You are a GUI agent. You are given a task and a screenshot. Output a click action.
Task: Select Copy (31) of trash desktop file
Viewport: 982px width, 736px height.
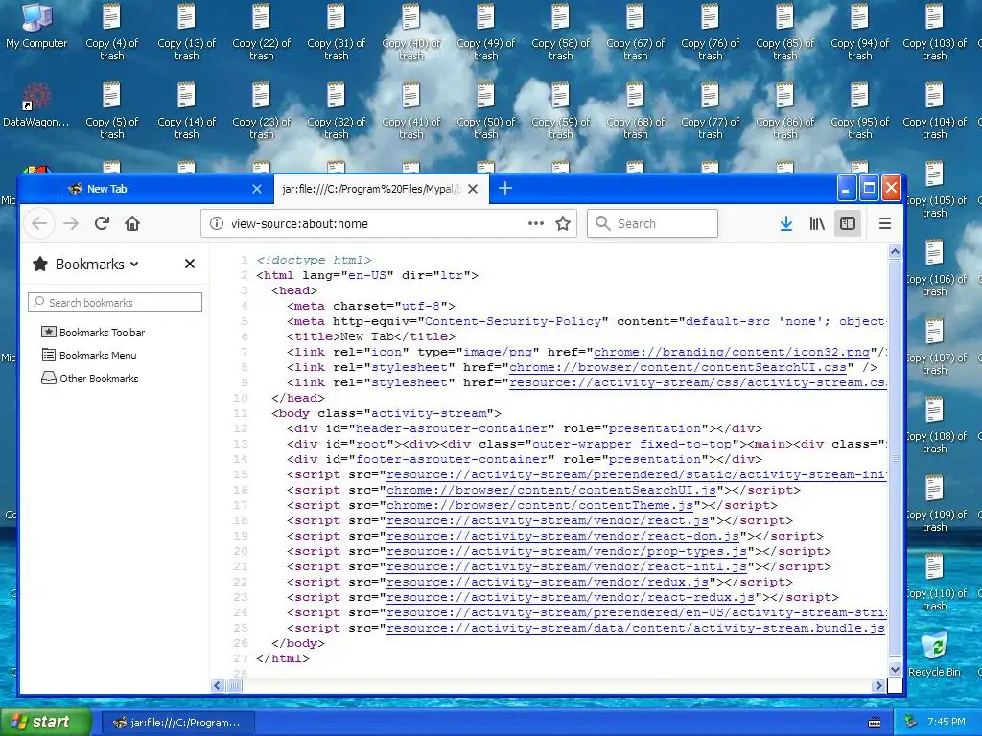337,32
